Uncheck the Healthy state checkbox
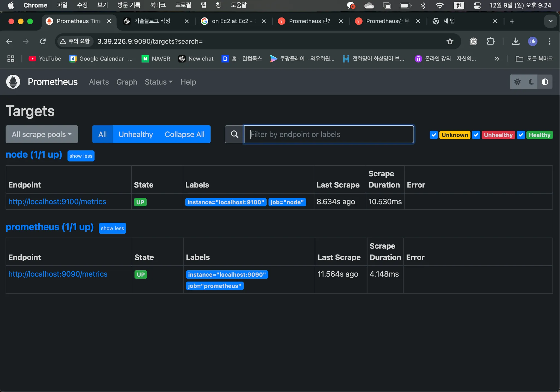The width and height of the screenshot is (560, 392). point(521,135)
